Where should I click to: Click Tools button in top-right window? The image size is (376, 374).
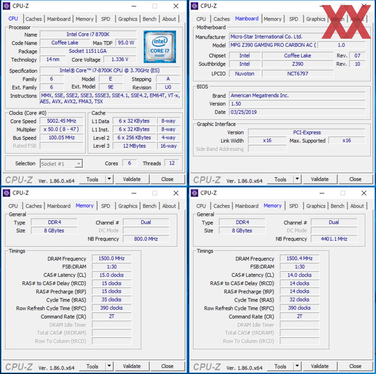coord(280,179)
